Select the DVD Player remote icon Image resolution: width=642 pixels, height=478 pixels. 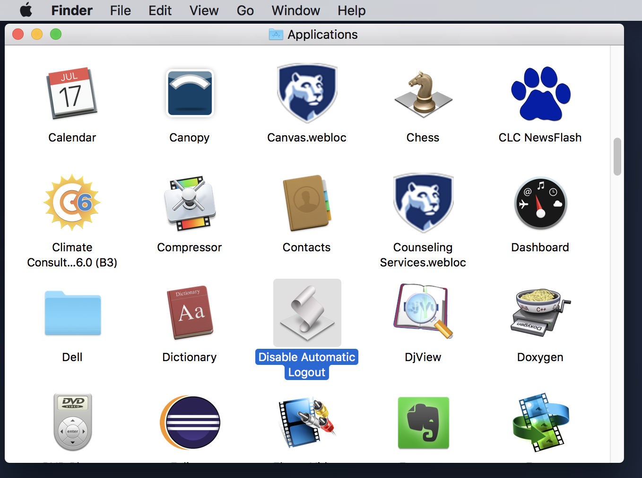click(x=72, y=422)
